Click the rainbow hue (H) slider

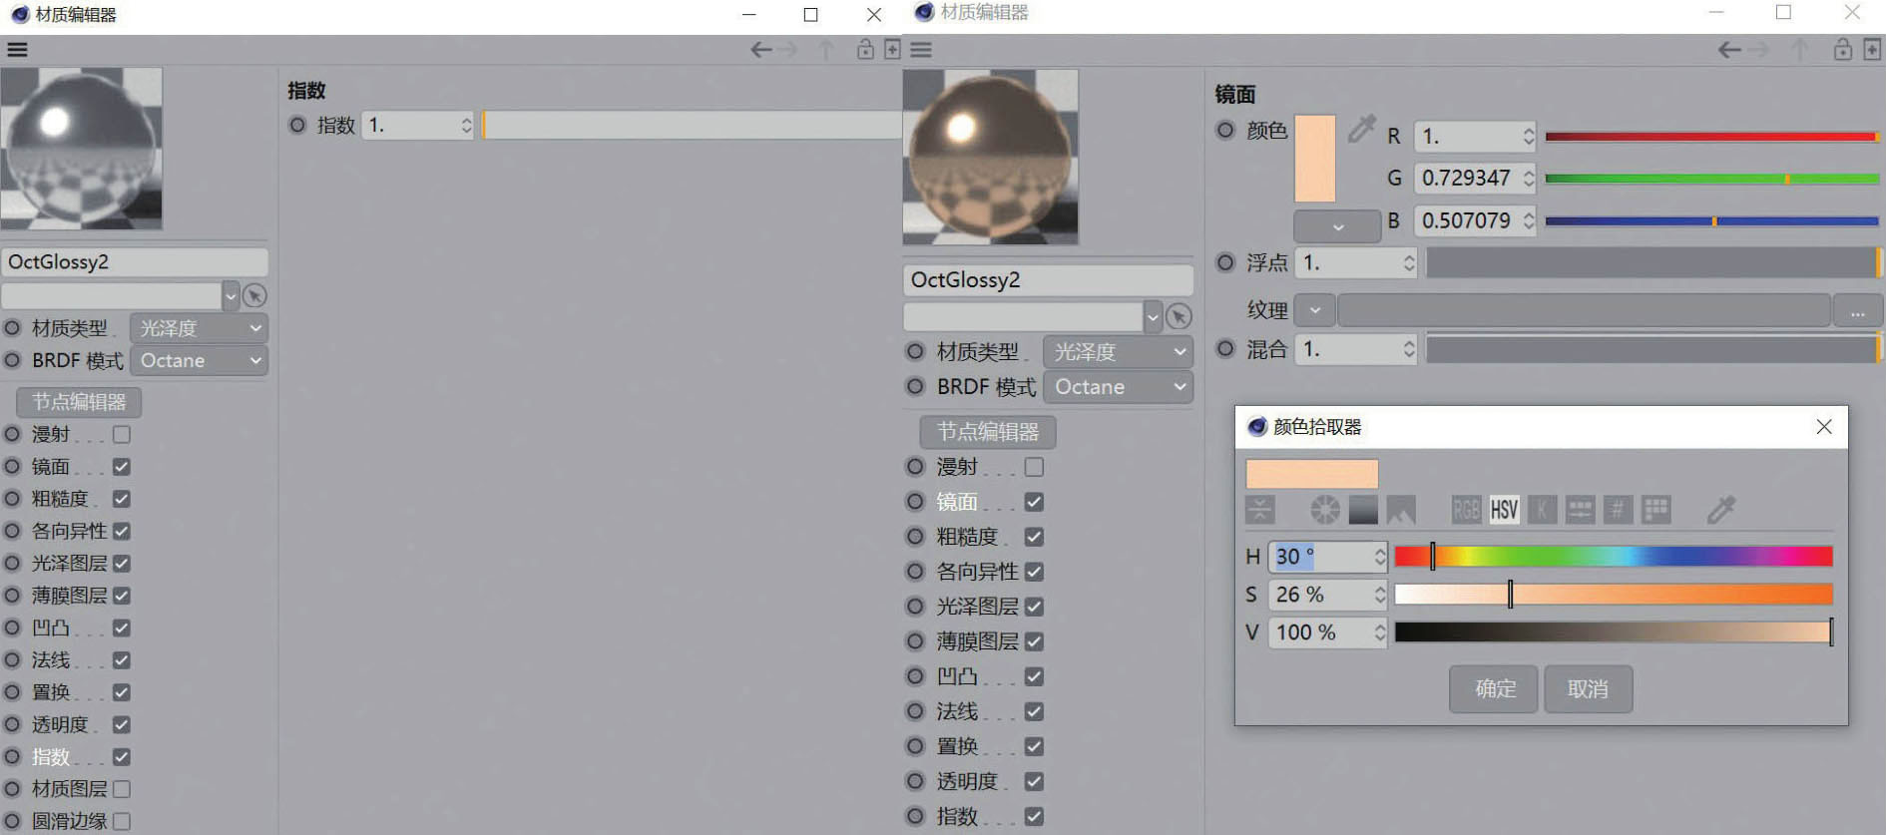1613,557
